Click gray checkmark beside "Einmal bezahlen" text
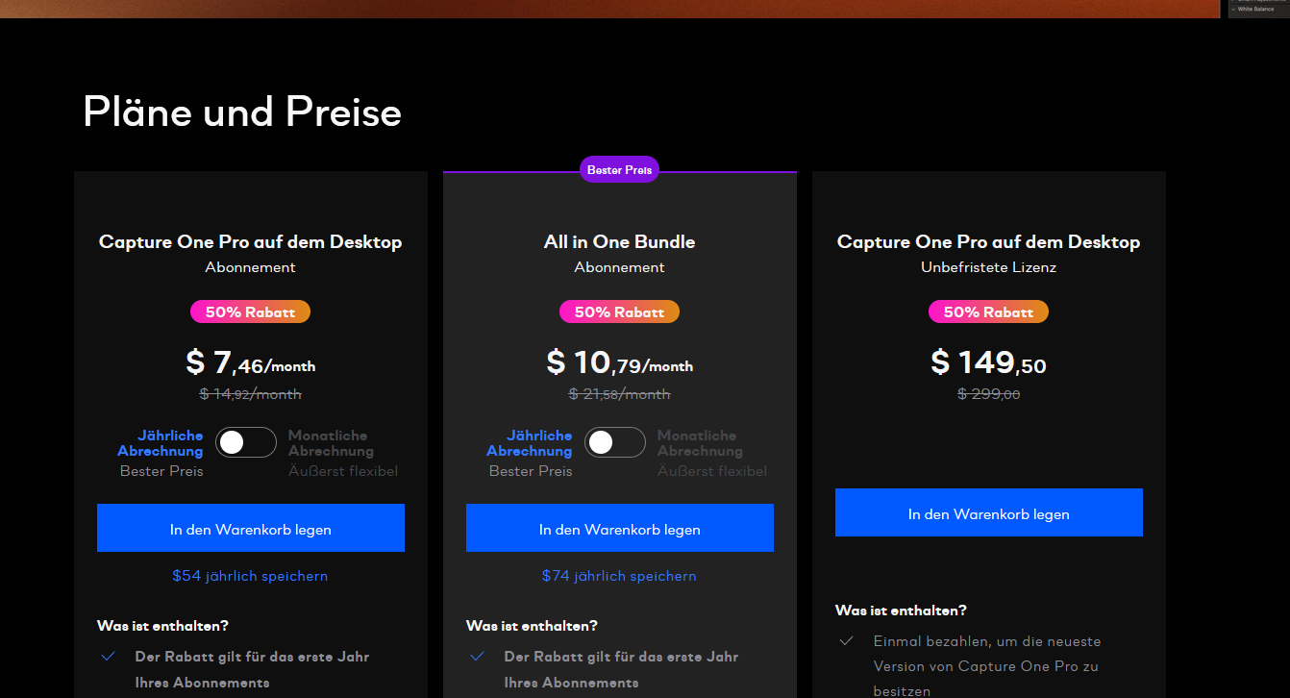The height and width of the screenshot is (698, 1290). pos(847,640)
